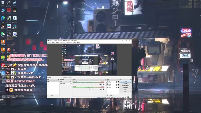Click the top mixer channel volume slider
201x113 pixels.
pos(86,84)
